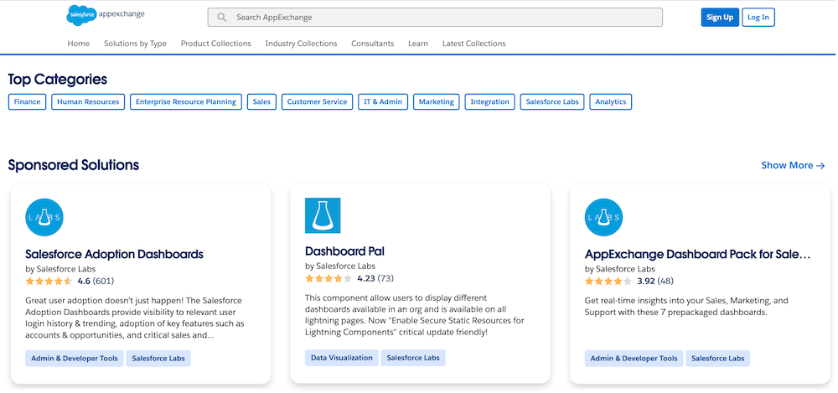Open Industry Collections menu

(x=302, y=44)
